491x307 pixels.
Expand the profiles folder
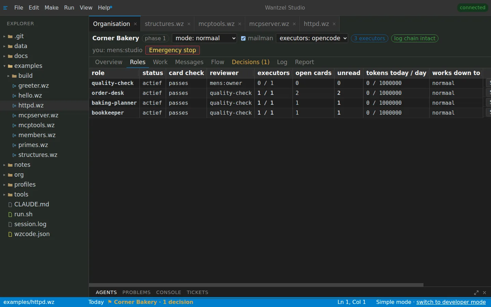click(4, 185)
